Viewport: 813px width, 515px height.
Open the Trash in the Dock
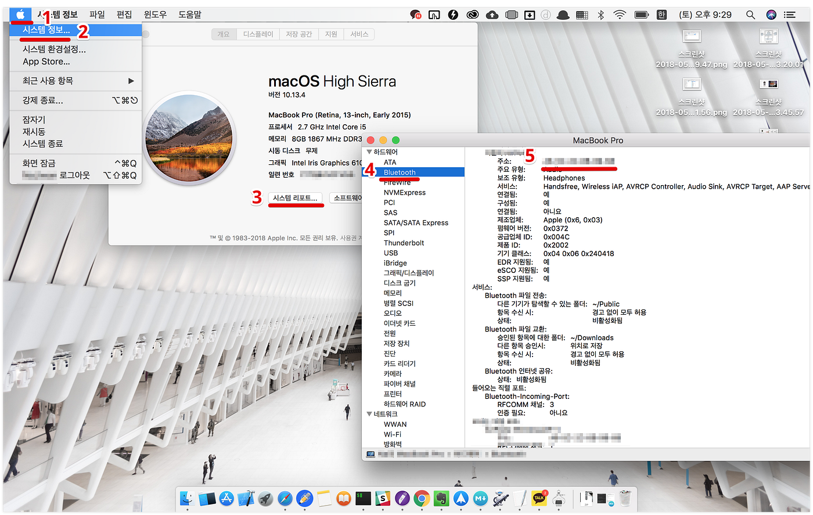625,498
